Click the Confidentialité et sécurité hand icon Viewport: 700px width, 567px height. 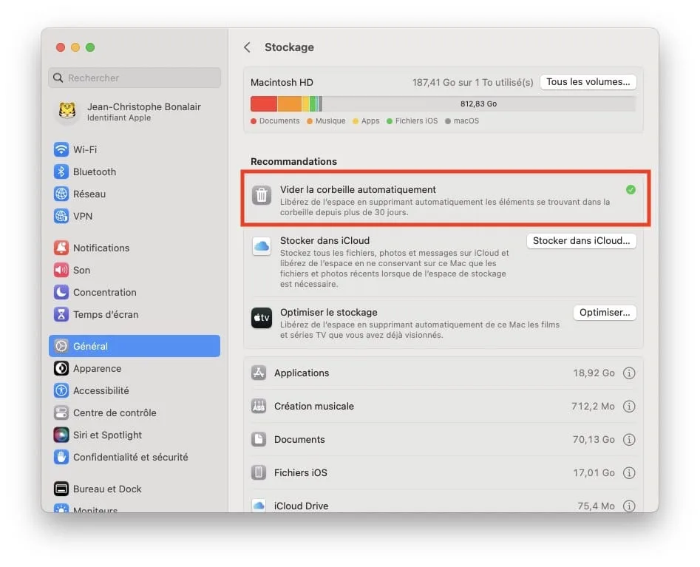[x=61, y=457]
